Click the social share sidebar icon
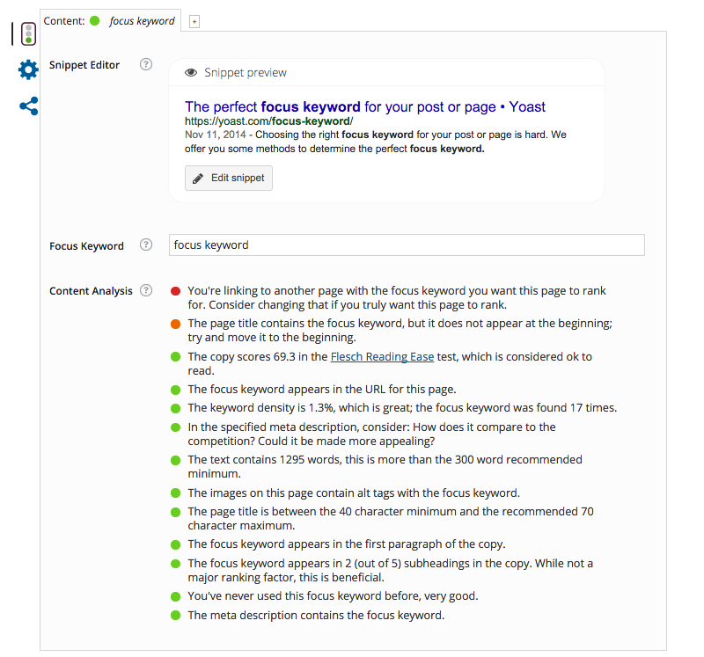Screen dimensions: 704x657 point(27,106)
